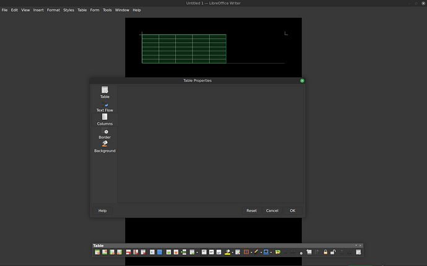Image resolution: width=427 pixels, height=266 pixels.
Task: Align cell content to top
Action: pos(204,252)
